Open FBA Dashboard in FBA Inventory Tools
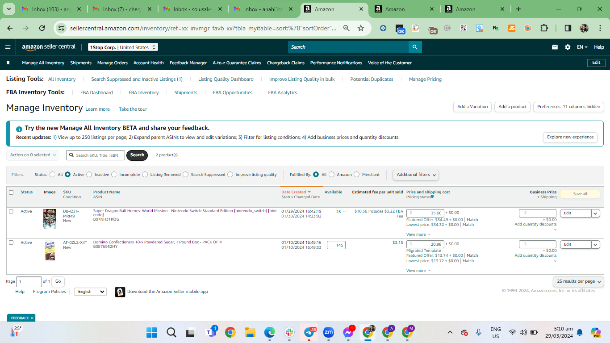610x343 pixels. pyautogui.click(x=96, y=92)
